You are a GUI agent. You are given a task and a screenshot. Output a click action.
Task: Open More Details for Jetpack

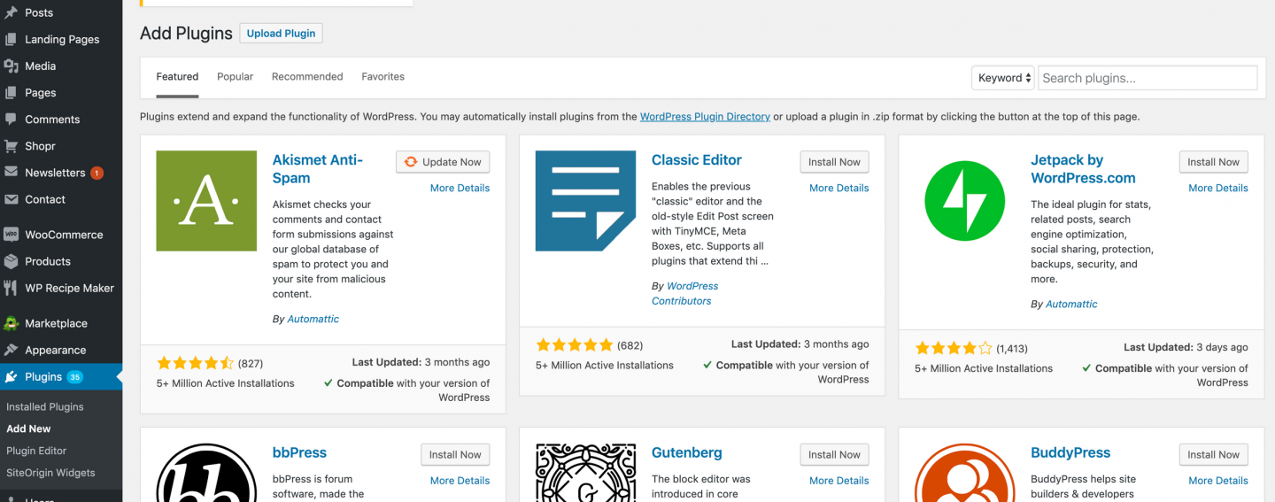tap(1217, 188)
